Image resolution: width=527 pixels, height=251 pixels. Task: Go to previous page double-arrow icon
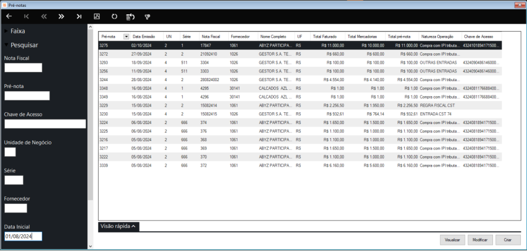coord(43,17)
